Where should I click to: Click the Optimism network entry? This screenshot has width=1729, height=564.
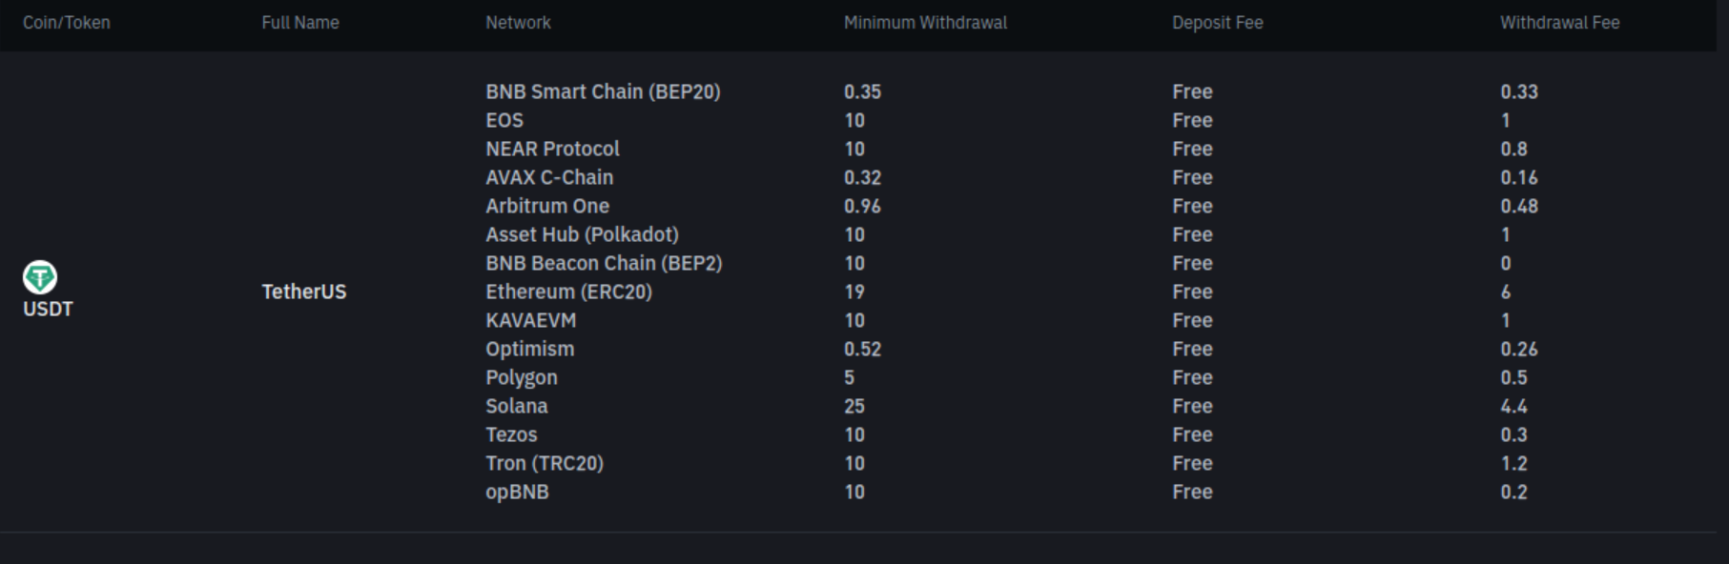pyautogui.click(x=530, y=349)
